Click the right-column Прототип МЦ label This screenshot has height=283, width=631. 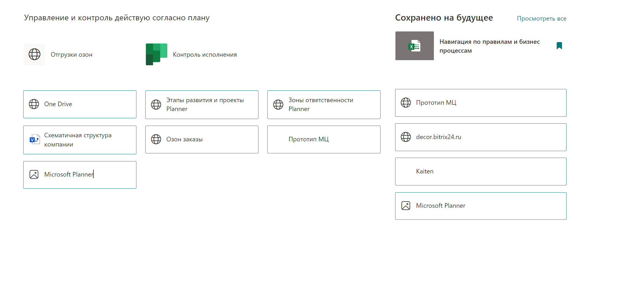436,103
